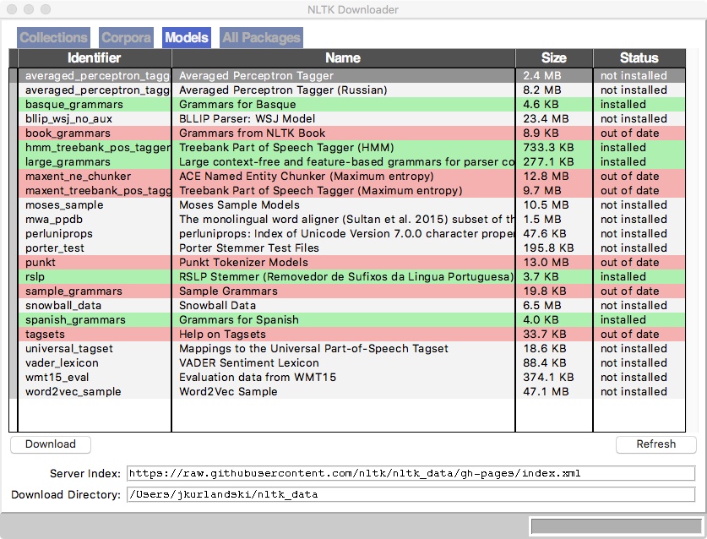Viewport: 707px width, 539px height.
Task: Select hmm_treebank_pos_tagger identifier
Action: tap(98, 148)
